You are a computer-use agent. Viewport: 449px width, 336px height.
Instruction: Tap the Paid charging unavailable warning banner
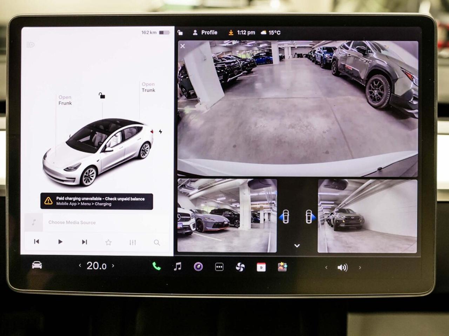coord(96,201)
